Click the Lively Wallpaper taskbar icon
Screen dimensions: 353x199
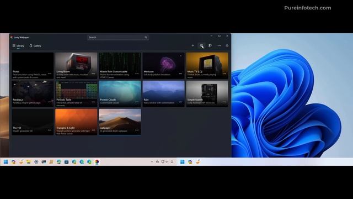(x=97, y=162)
